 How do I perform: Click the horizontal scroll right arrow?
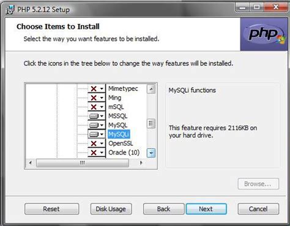[x=141, y=162]
